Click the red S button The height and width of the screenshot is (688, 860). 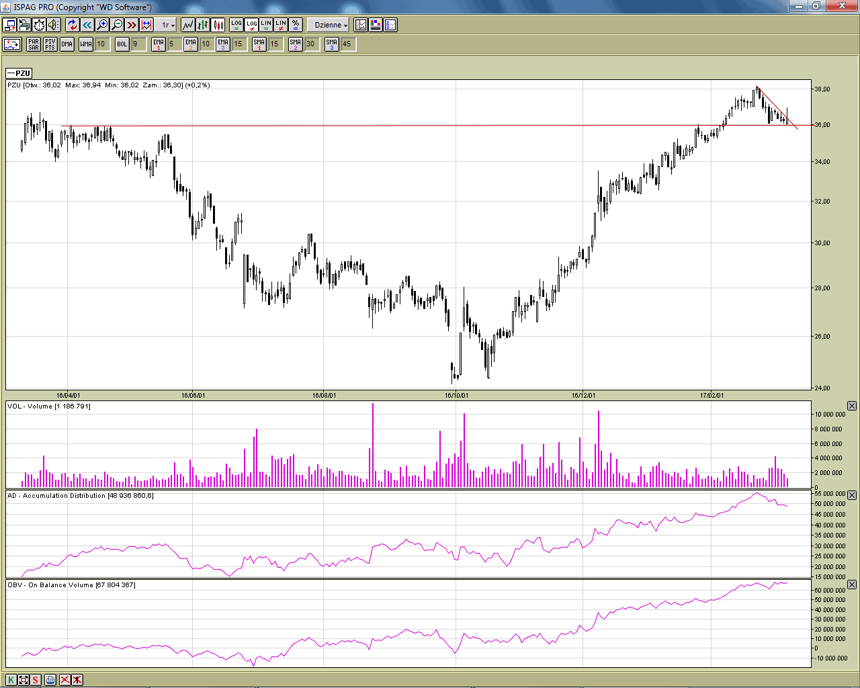(35, 680)
